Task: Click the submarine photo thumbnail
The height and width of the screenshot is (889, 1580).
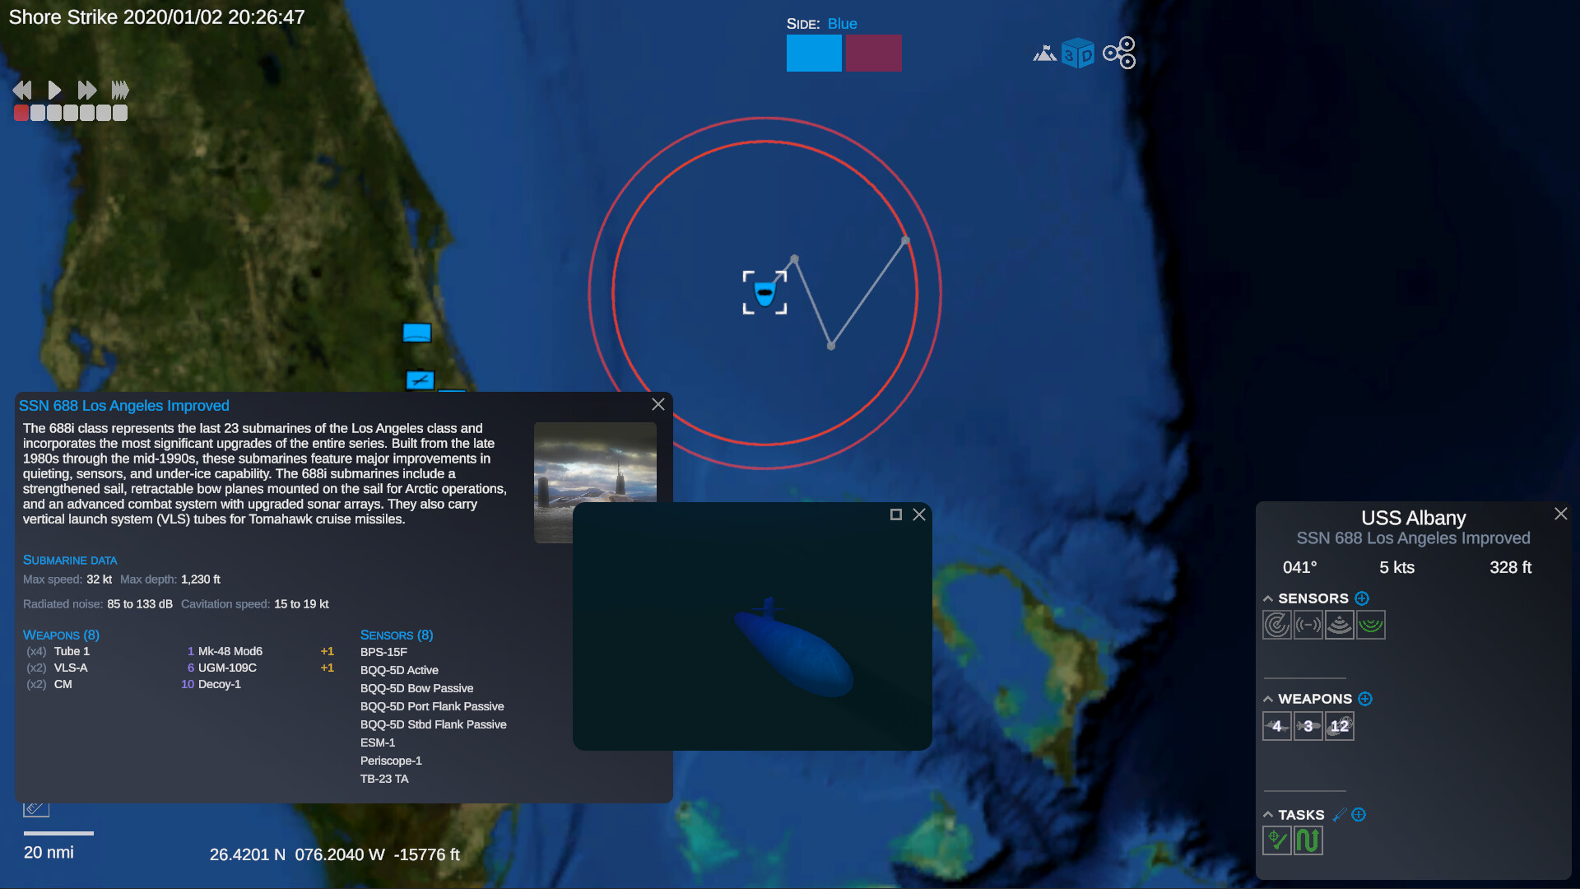Action: click(x=595, y=461)
